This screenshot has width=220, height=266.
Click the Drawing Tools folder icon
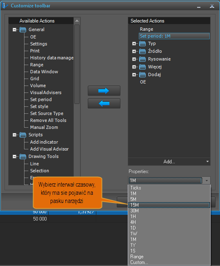pyautogui.click(x=23, y=156)
